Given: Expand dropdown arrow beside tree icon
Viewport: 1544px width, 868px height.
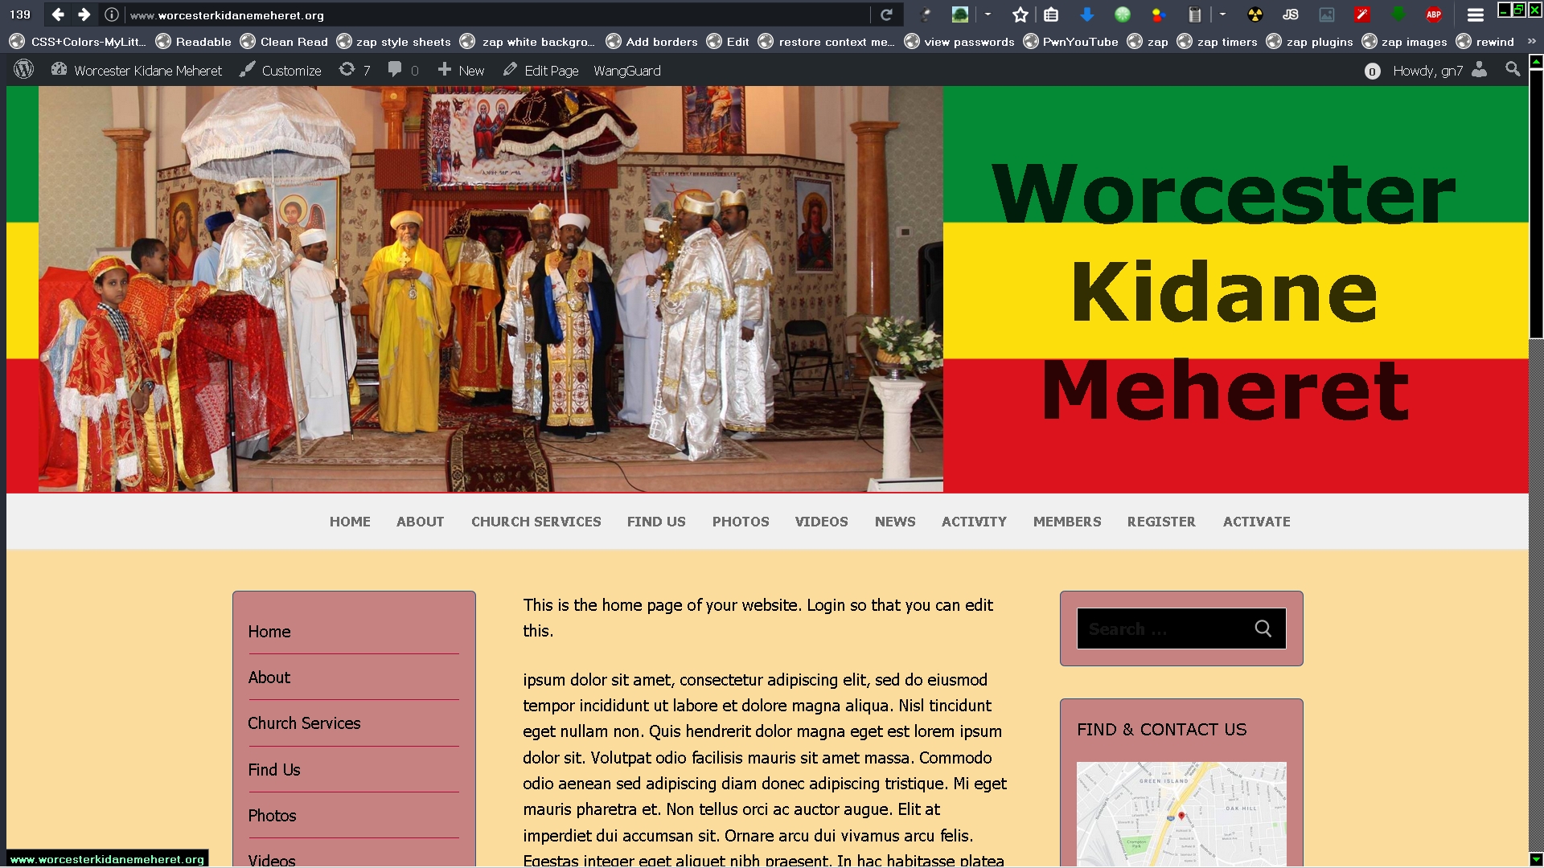Looking at the screenshot, I should tap(988, 14).
